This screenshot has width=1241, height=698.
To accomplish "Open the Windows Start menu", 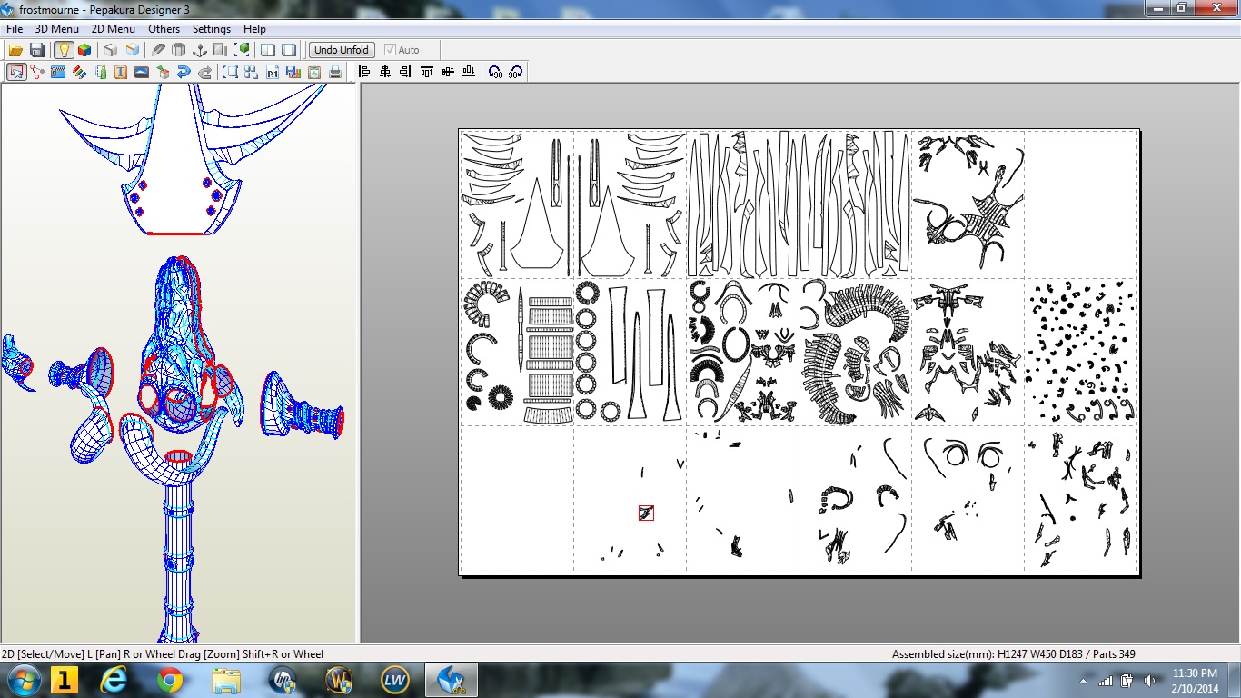I will (22, 680).
